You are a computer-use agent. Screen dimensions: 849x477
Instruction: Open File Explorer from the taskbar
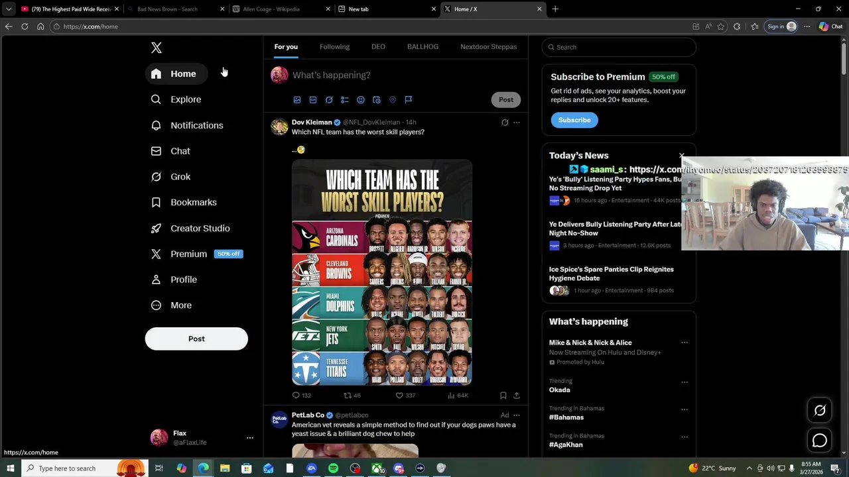pos(225,468)
